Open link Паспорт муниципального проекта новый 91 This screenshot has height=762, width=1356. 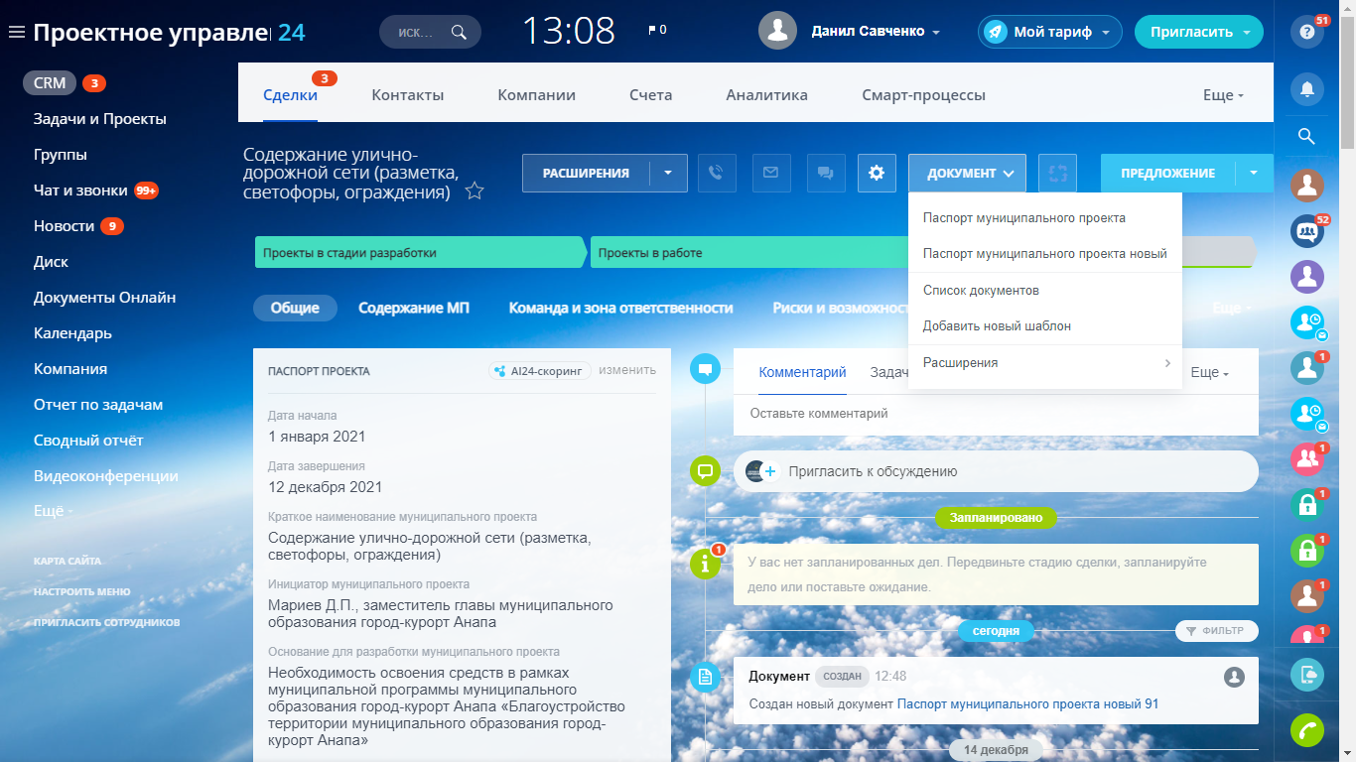tap(1028, 704)
